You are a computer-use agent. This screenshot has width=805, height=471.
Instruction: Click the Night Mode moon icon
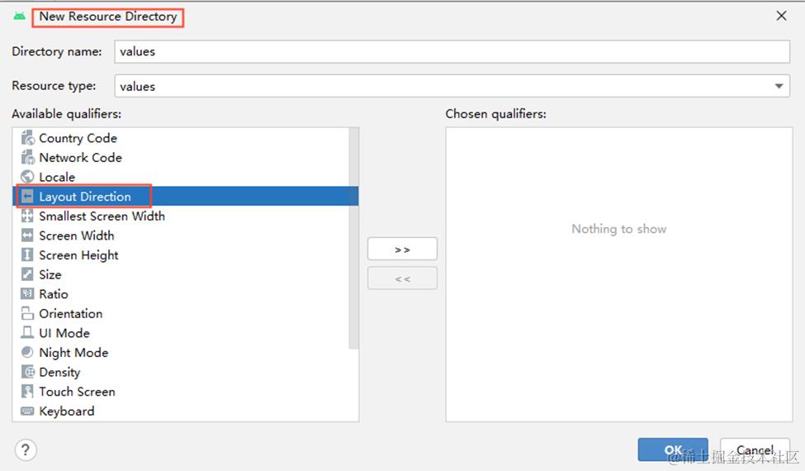tap(28, 353)
